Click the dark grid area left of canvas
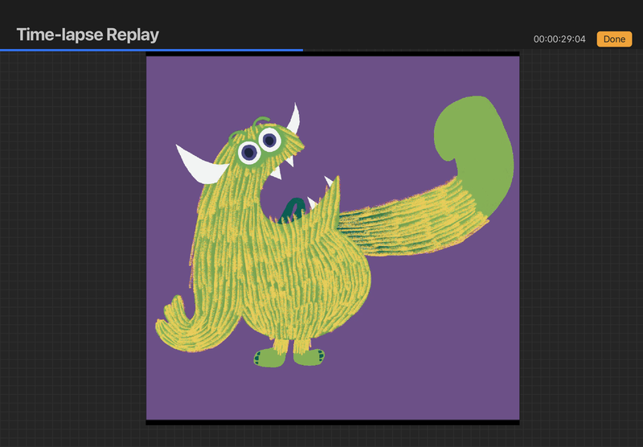This screenshot has height=447, width=643. pyautogui.click(x=72, y=241)
